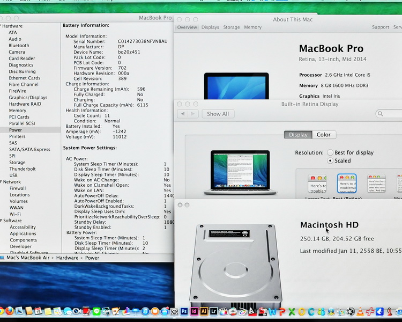Viewport: 402px width, 322px height.
Task: Go forward in display preferences
Action: [193, 114]
